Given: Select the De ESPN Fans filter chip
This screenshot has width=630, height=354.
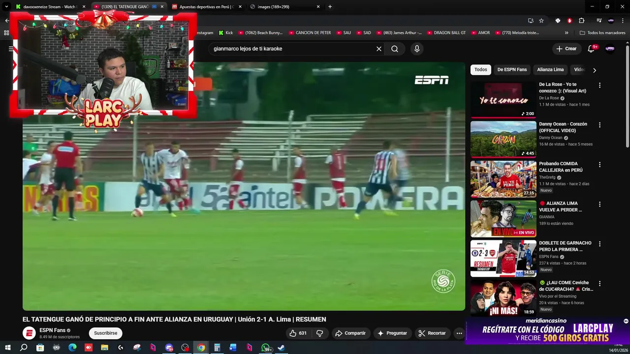Looking at the screenshot, I should (x=512, y=70).
